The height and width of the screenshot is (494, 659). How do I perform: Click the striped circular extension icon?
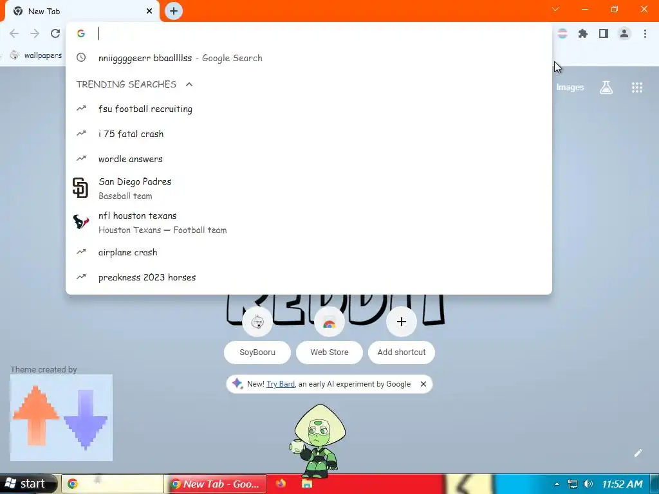[x=562, y=33]
